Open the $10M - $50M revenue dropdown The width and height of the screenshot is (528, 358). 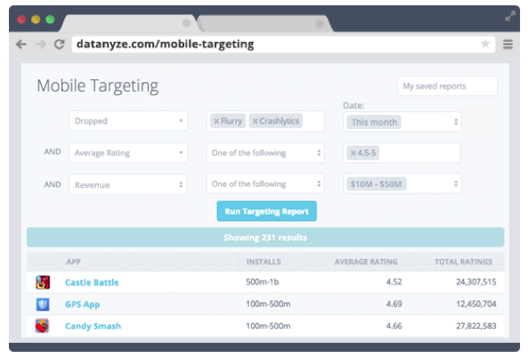point(402,183)
